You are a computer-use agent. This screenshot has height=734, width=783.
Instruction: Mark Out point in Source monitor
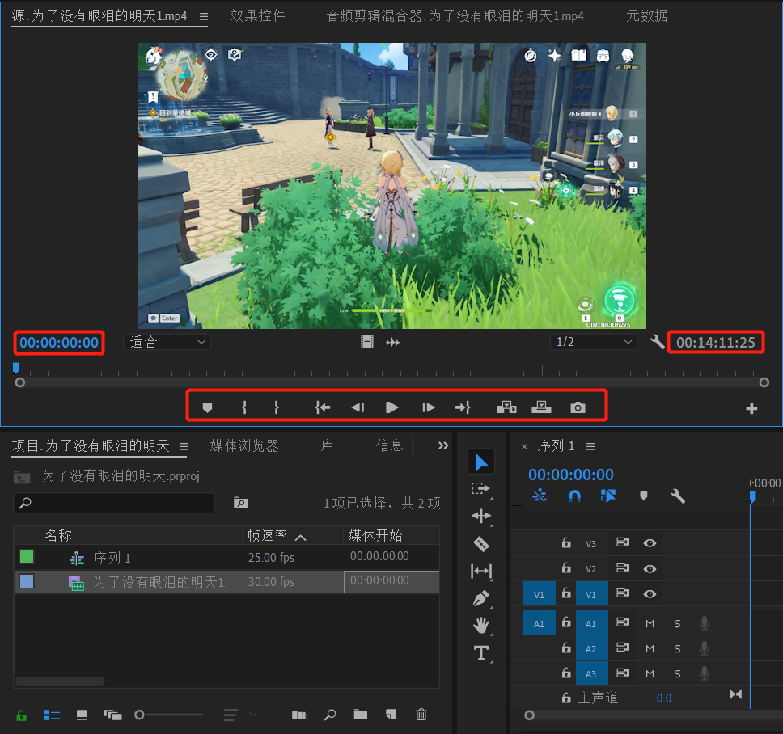coord(277,407)
